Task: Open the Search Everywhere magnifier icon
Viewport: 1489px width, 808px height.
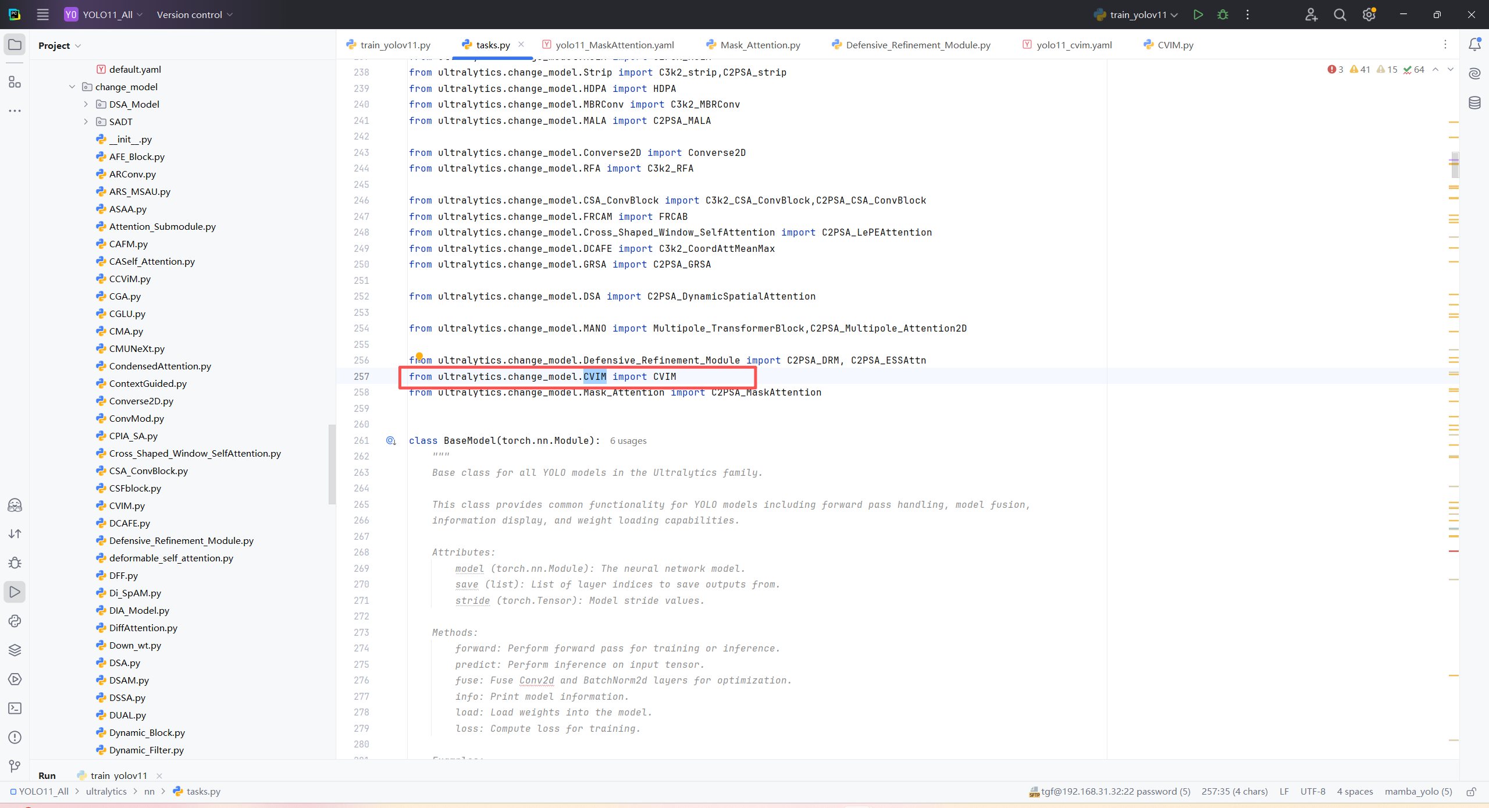Action: [1340, 15]
